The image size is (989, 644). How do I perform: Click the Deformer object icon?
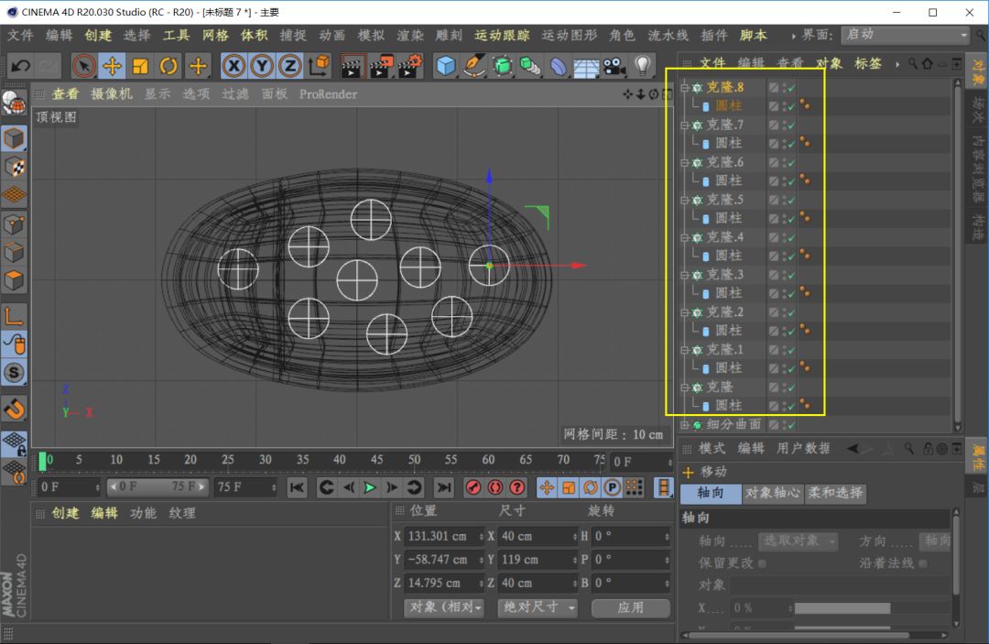click(x=558, y=66)
